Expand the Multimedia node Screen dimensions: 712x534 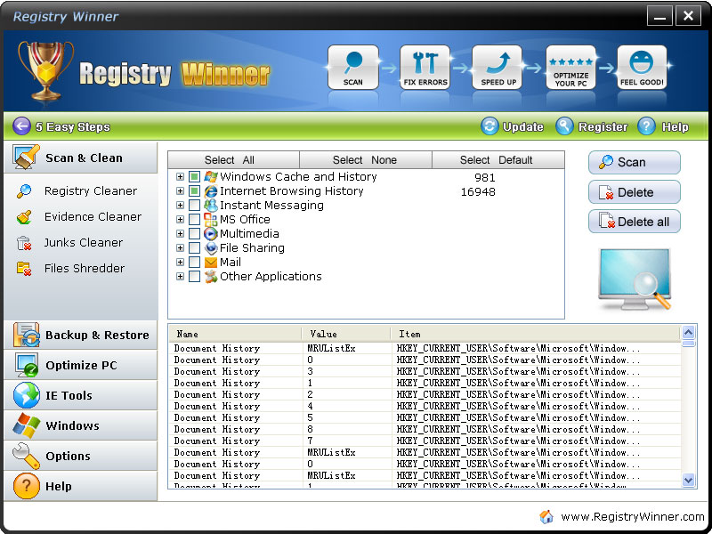181,234
